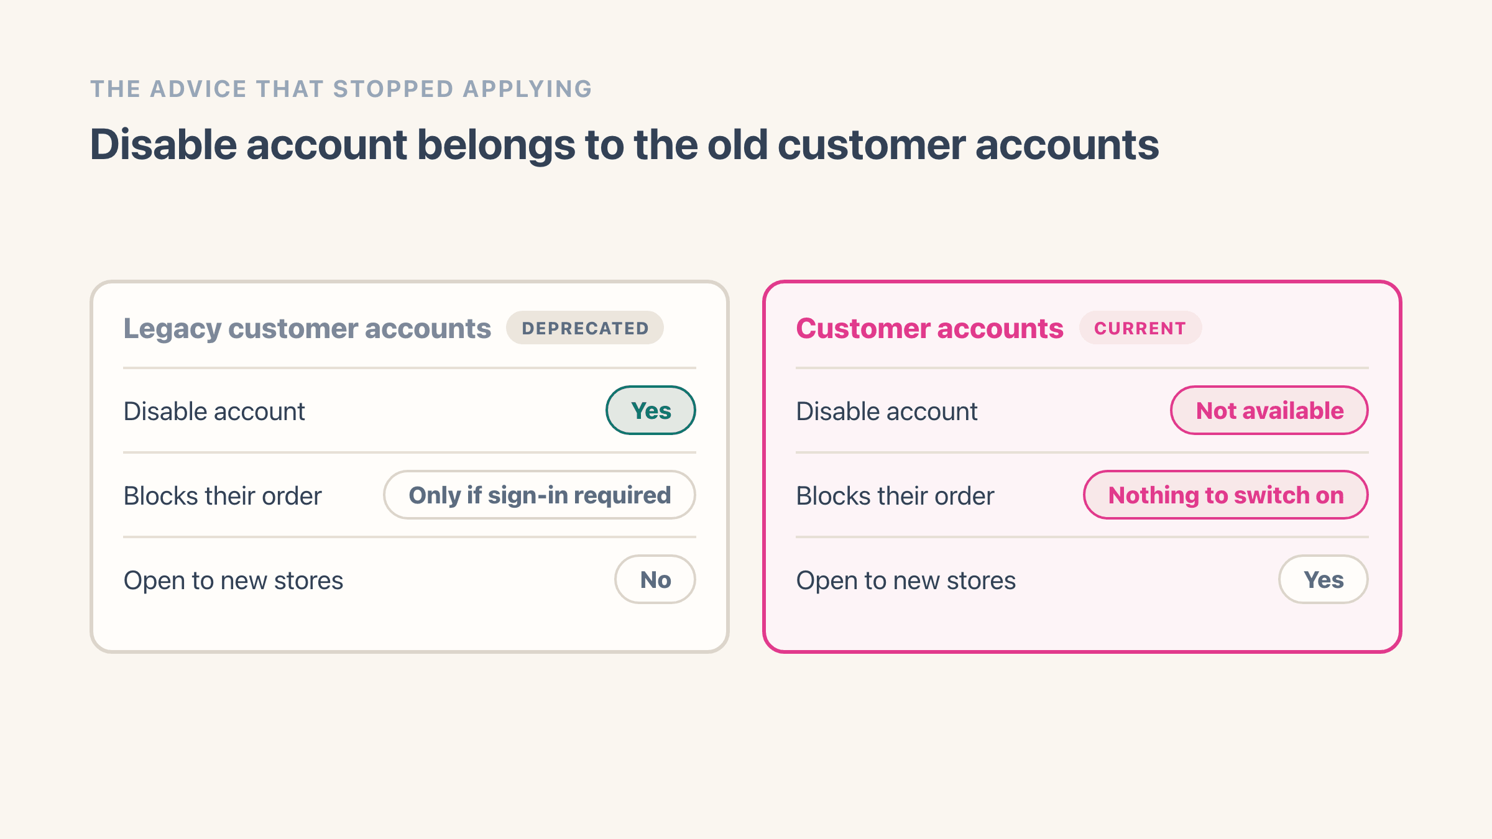Click THE ADVICE THAT STOPPED APPLYING subtitle
Screen dimensions: 1492x839
(341, 89)
